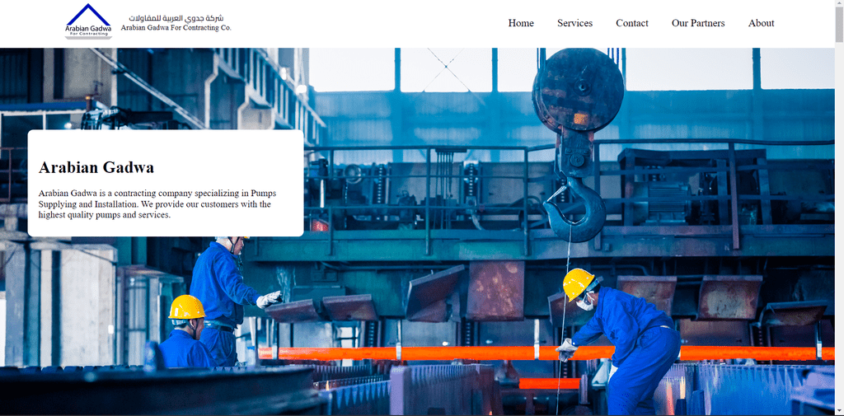Image resolution: width=844 pixels, height=416 pixels.
Task: Go to the Services page
Action: pyautogui.click(x=574, y=23)
